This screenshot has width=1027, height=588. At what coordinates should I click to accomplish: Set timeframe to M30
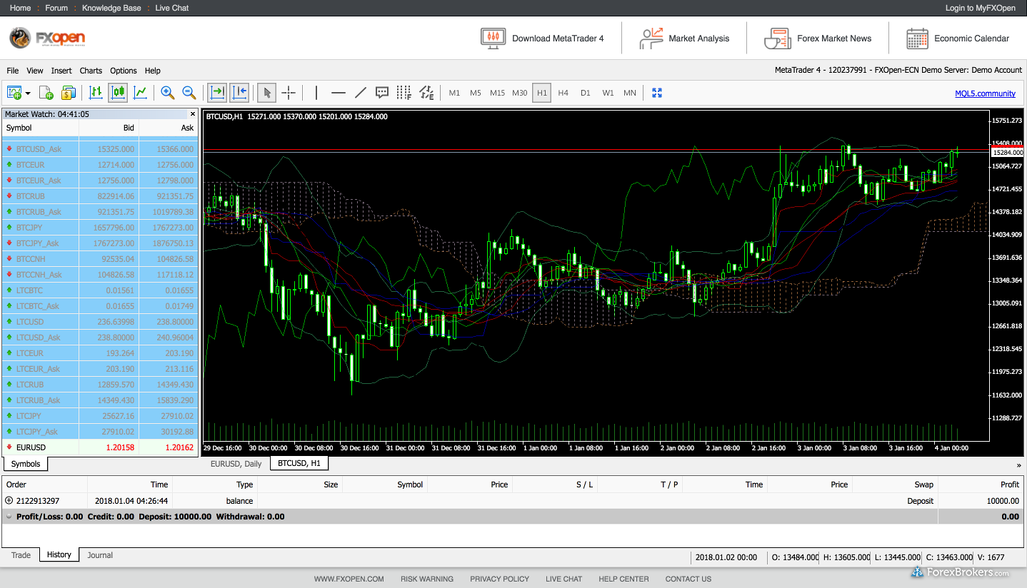point(520,93)
